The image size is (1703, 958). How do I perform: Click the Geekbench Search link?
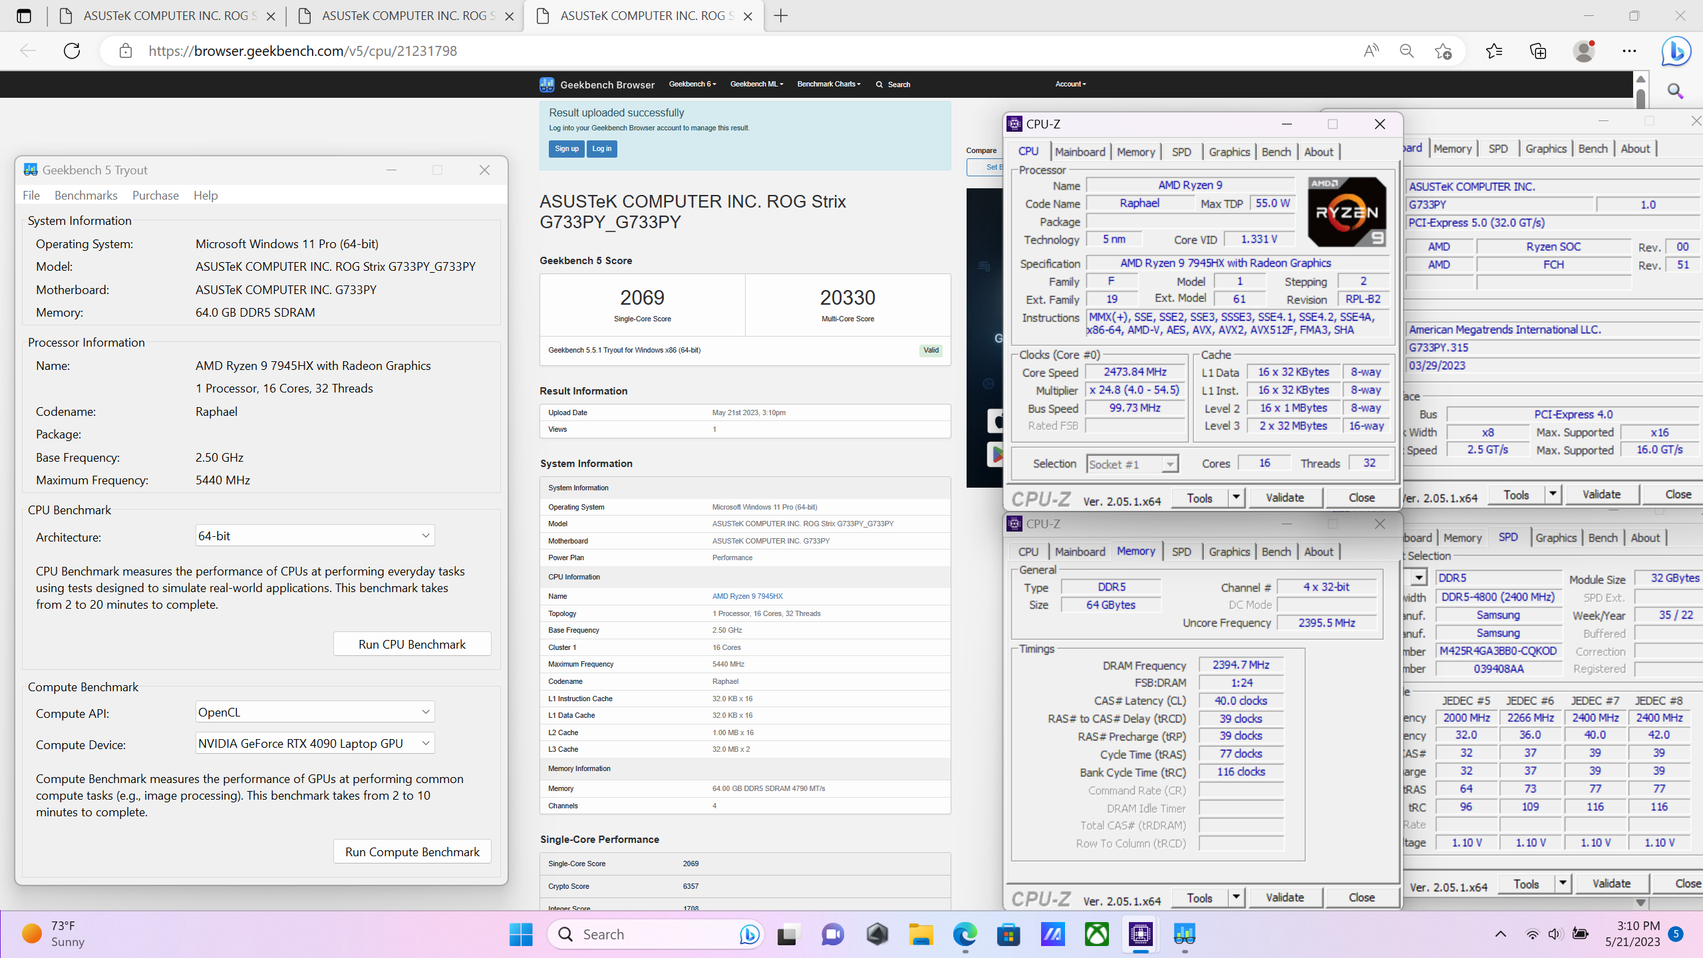tap(893, 84)
